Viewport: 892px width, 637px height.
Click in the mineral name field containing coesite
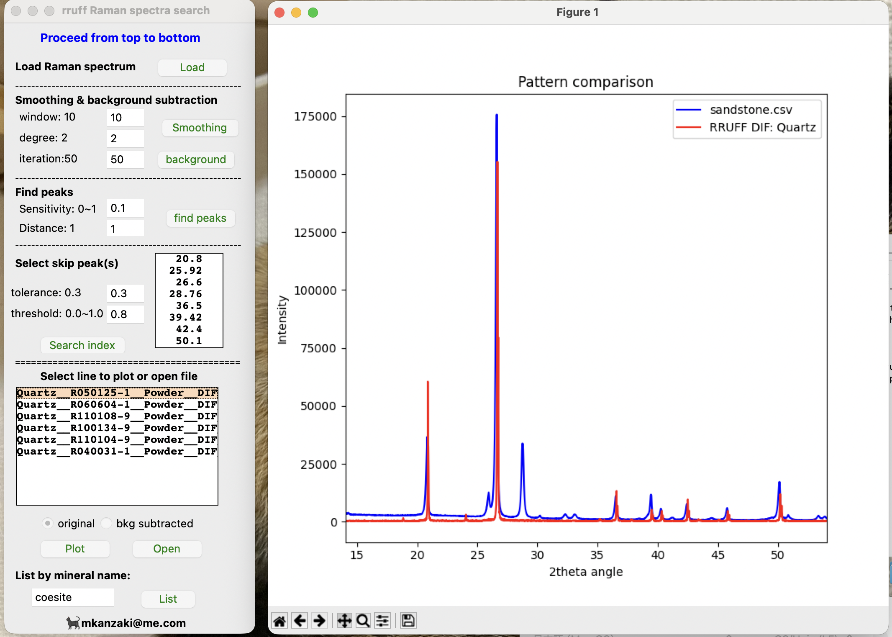[x=72, y=597]
